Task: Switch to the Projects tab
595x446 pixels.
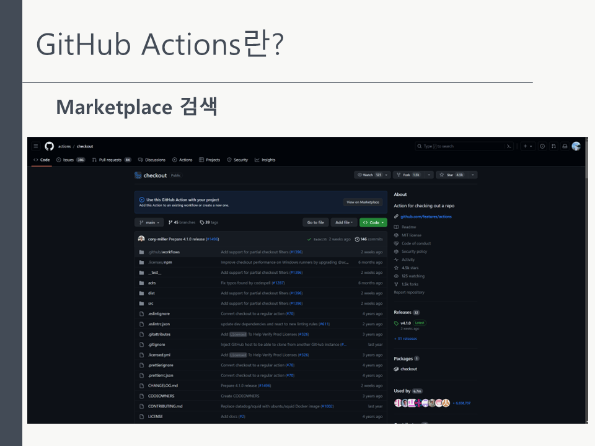Action: coord(209,160)
